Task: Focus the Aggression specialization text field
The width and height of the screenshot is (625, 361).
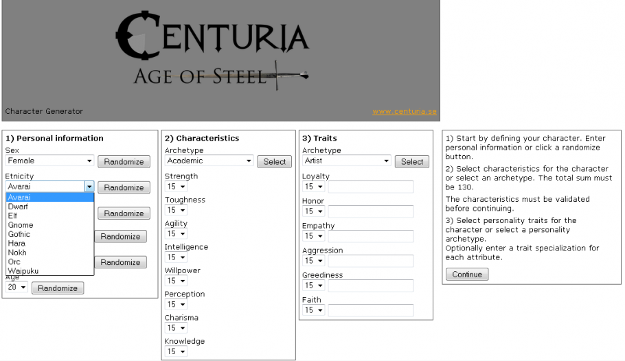Action: point(371,261)
